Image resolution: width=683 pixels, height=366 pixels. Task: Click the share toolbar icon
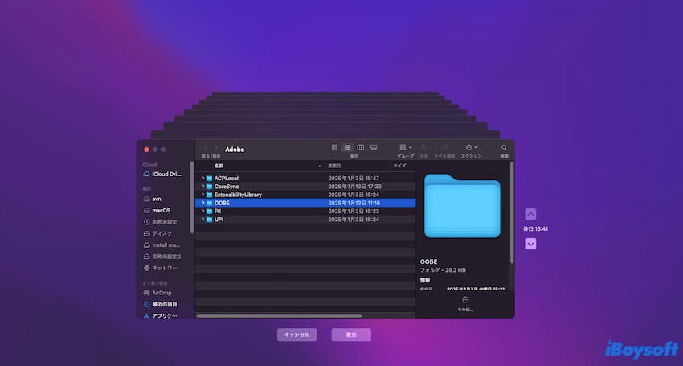click(423, 147)
